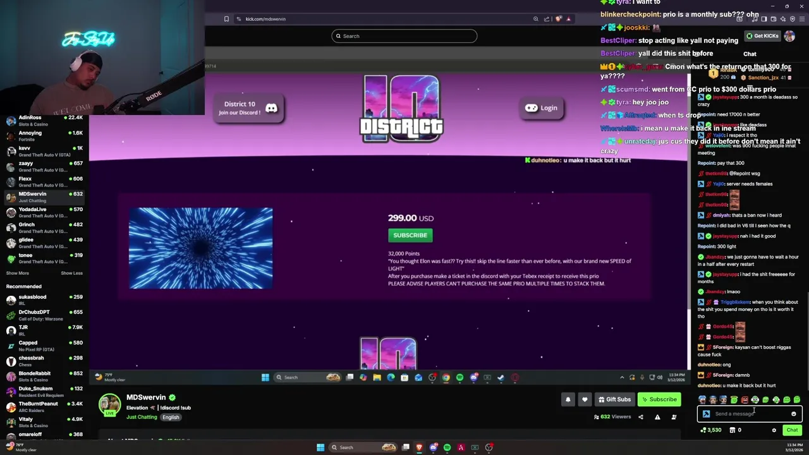Click the chat identity badge icon in the message box
809x455 pixels.
[706, 414]
